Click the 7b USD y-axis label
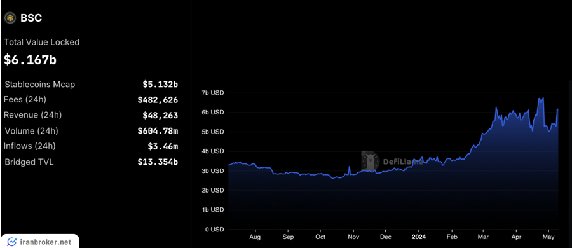This screenshot has height=248, width=572. coord(213,93)
